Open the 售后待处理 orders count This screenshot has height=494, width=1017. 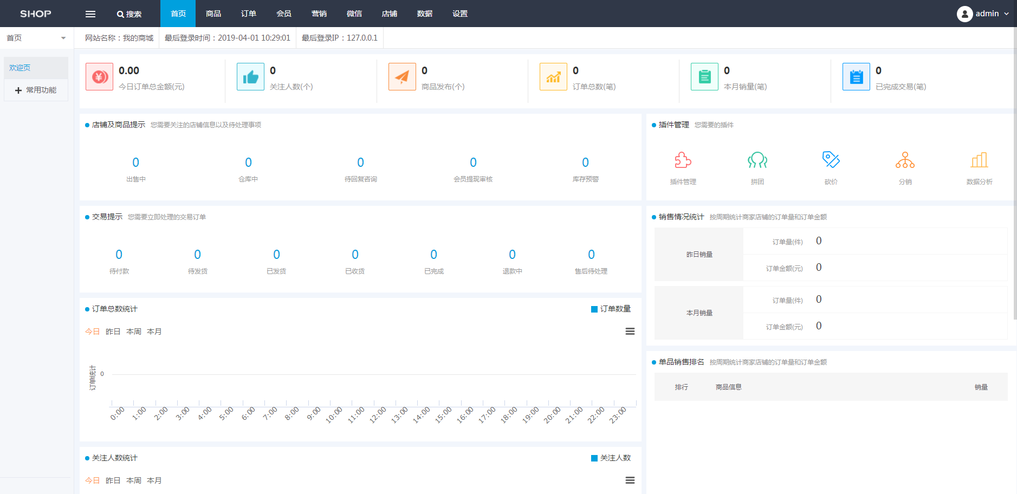coord(591,255)
